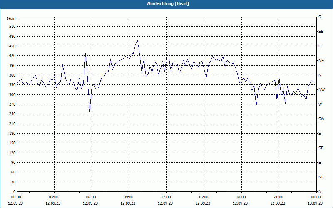Click the 00:00 label at the axis start
333x208 pixels.
[x=17, y=197]
